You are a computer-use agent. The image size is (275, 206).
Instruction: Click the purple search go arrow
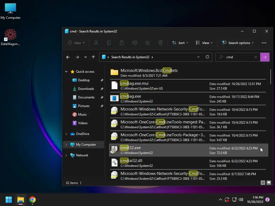265,57
